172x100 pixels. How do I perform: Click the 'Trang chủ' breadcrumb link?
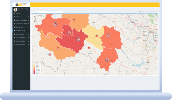coord(142,12)
